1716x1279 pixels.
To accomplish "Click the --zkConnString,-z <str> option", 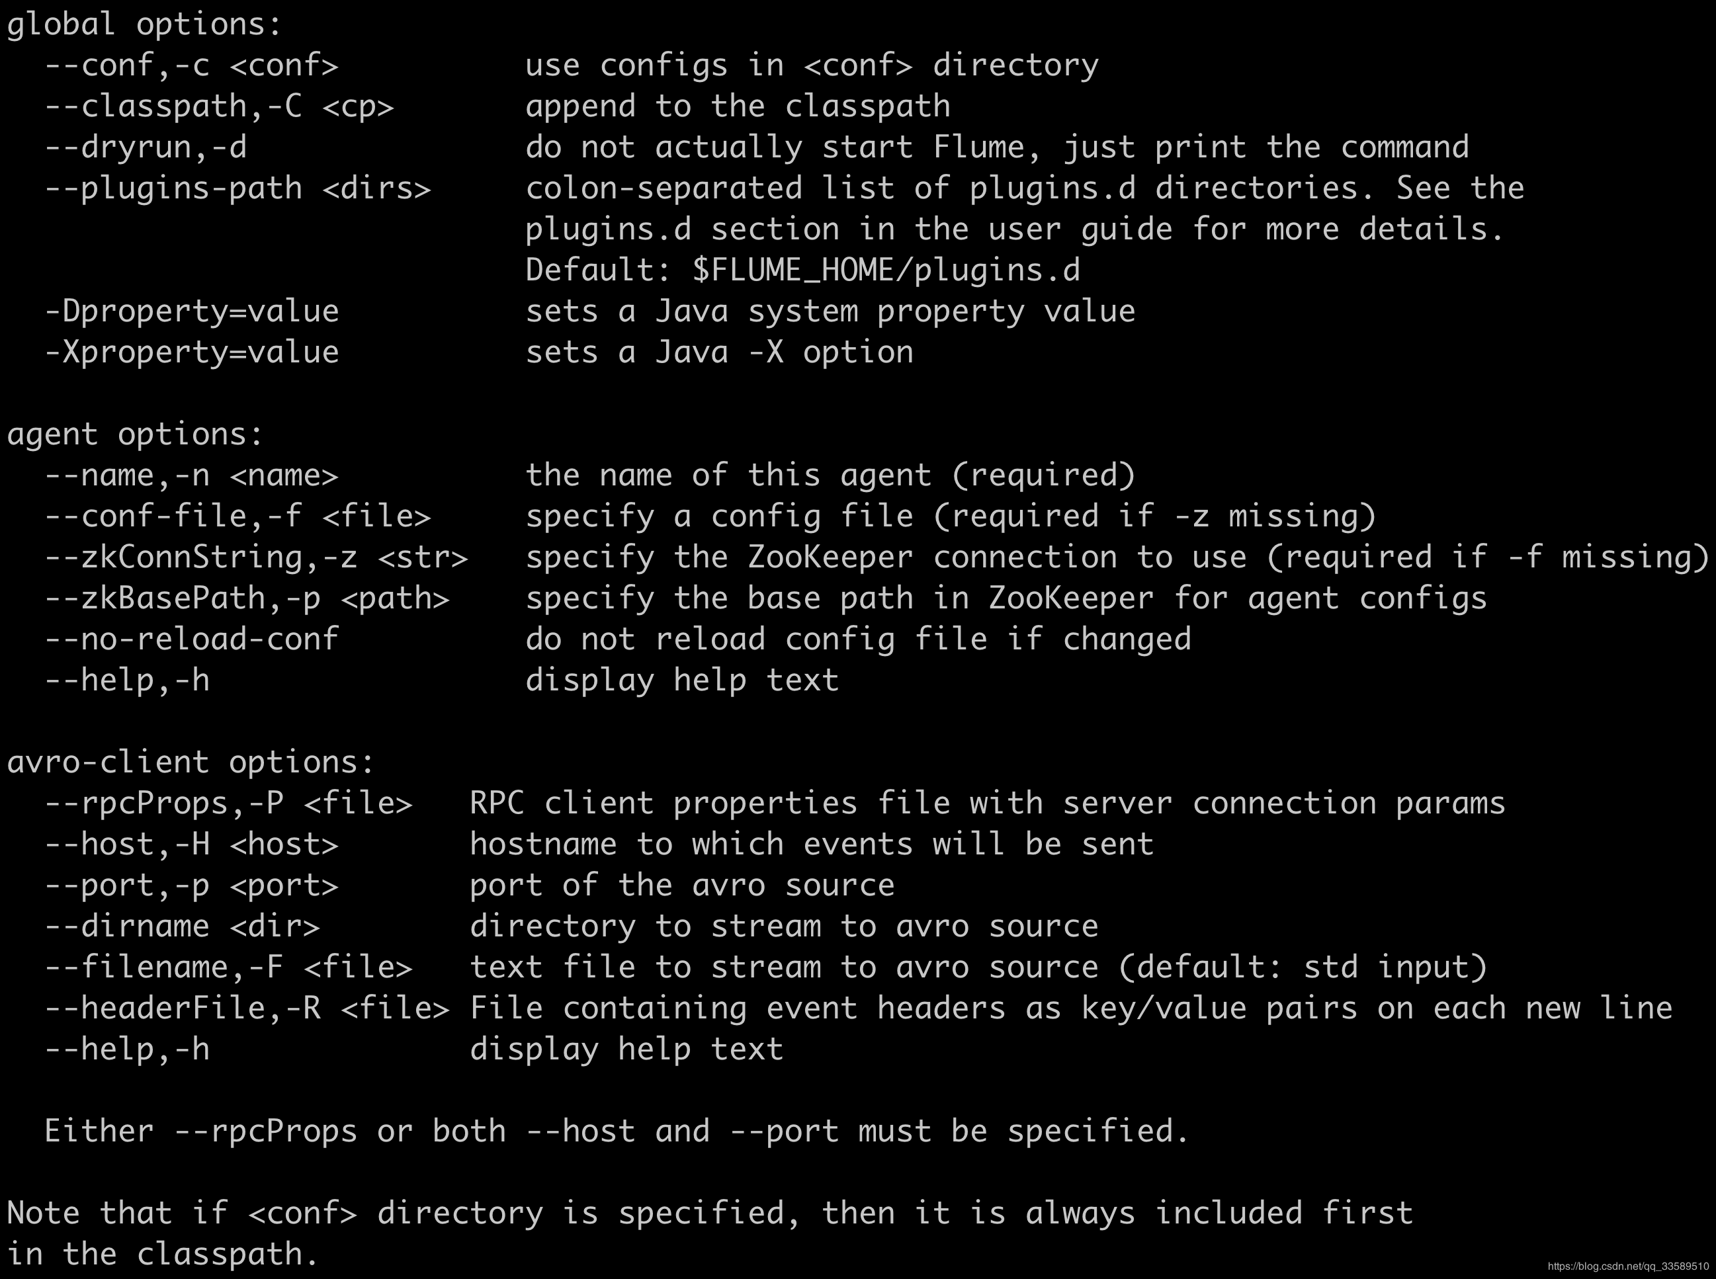I will [x=255, y=557].
